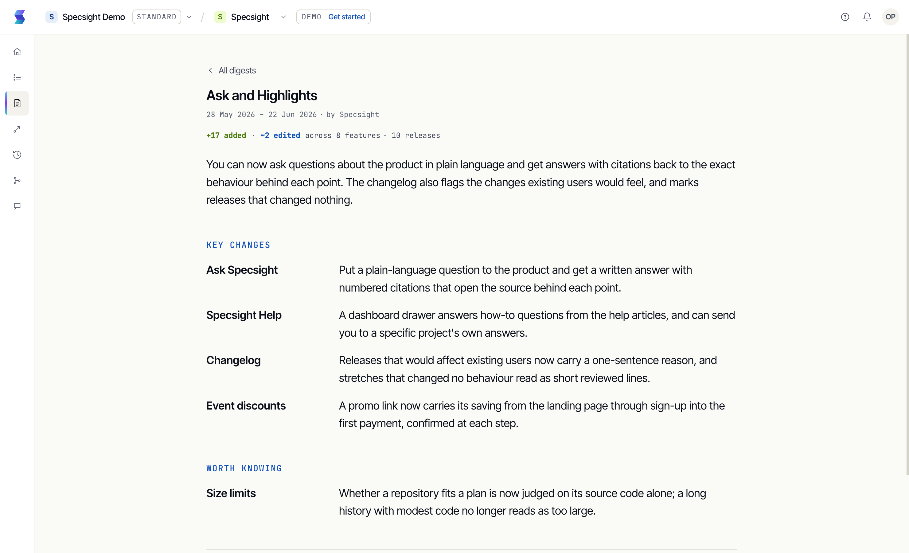Open the git branch sidebar icon
The width and height of the screenshot is (909, 553).
[x=17, y=181]
